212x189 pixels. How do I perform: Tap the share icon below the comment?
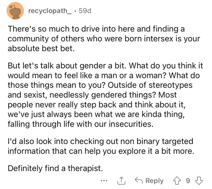121,181
